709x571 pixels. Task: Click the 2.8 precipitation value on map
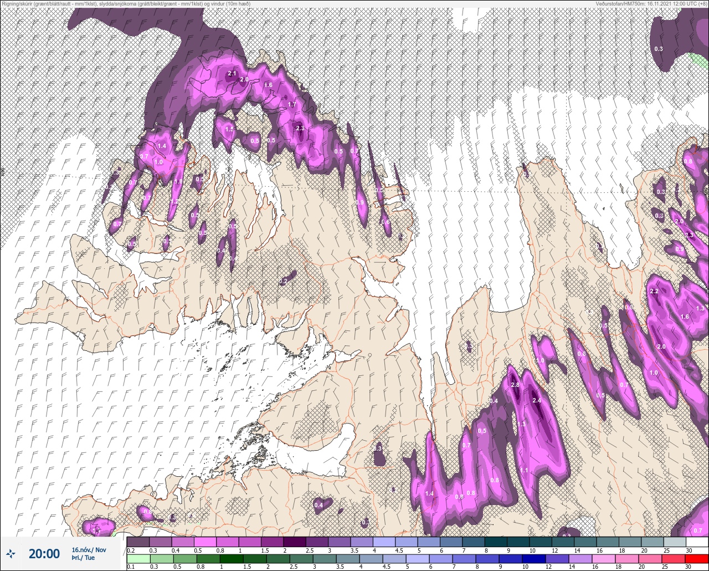(x=515, y=385)
